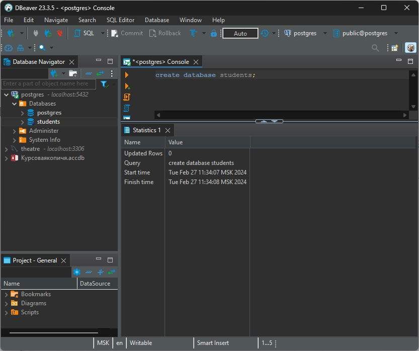
Task: Click the DBeaver perspective beaver icon
Action: point(411,48)
